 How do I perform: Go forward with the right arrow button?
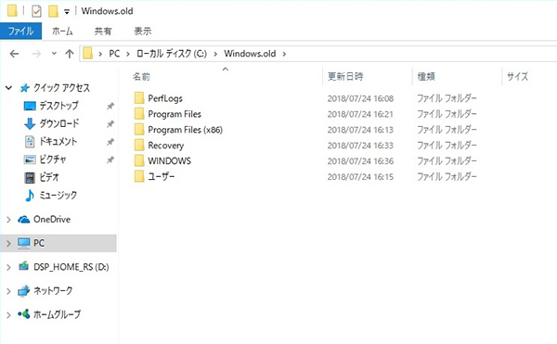[36, 54]
